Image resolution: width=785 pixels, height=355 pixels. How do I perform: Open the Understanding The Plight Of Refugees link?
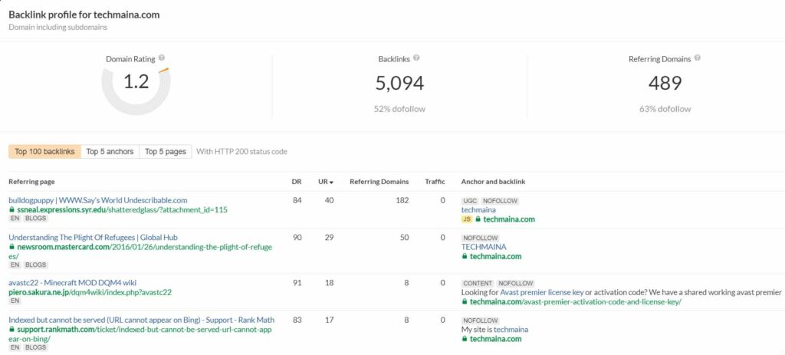[x=93, y=238]
